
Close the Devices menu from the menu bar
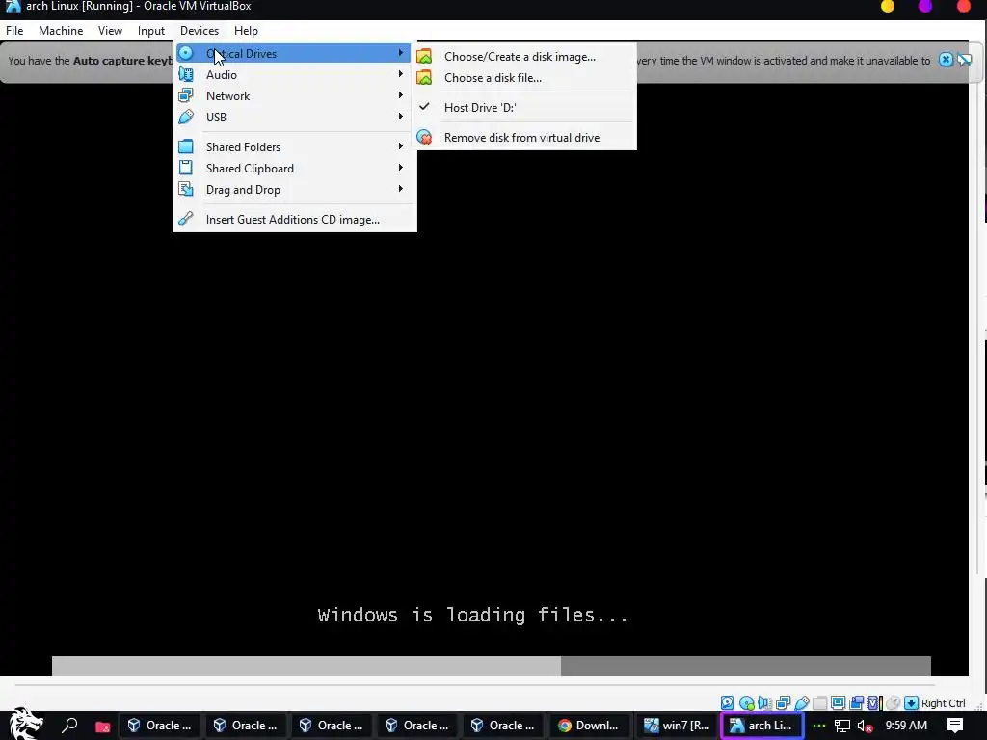(x=200, y=30)
